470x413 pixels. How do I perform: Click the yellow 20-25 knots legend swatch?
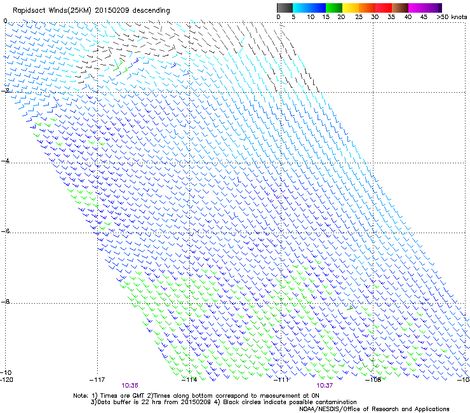click(x=351, y=8)
